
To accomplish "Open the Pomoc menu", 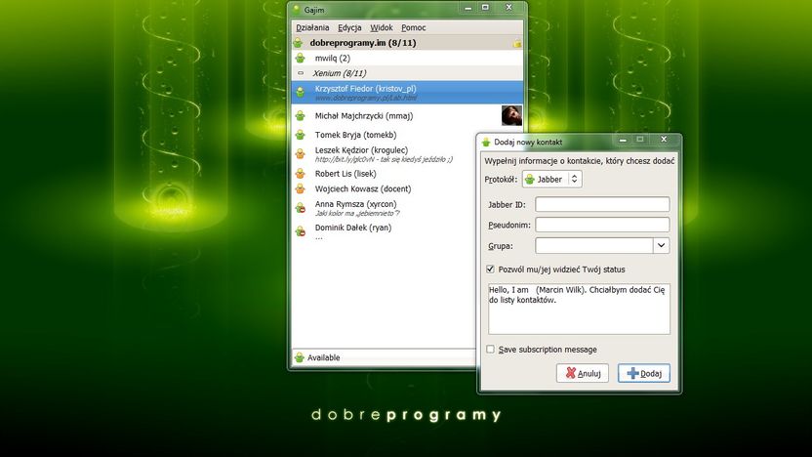I will pyautogui.click(x=413, y=27).
